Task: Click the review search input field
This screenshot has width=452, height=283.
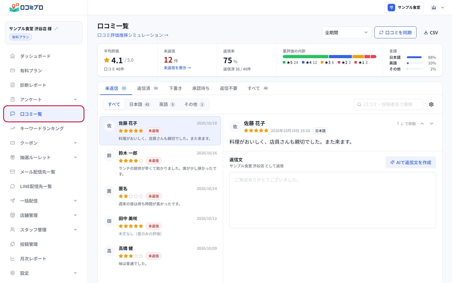Action: click(x=388, y=104)
